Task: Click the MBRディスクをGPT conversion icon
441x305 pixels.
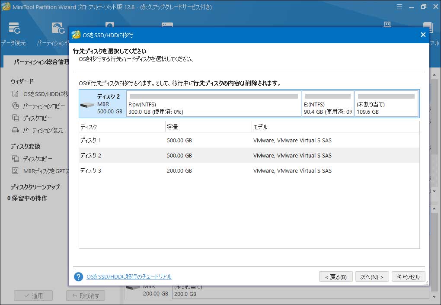Action: click(16, 170)
